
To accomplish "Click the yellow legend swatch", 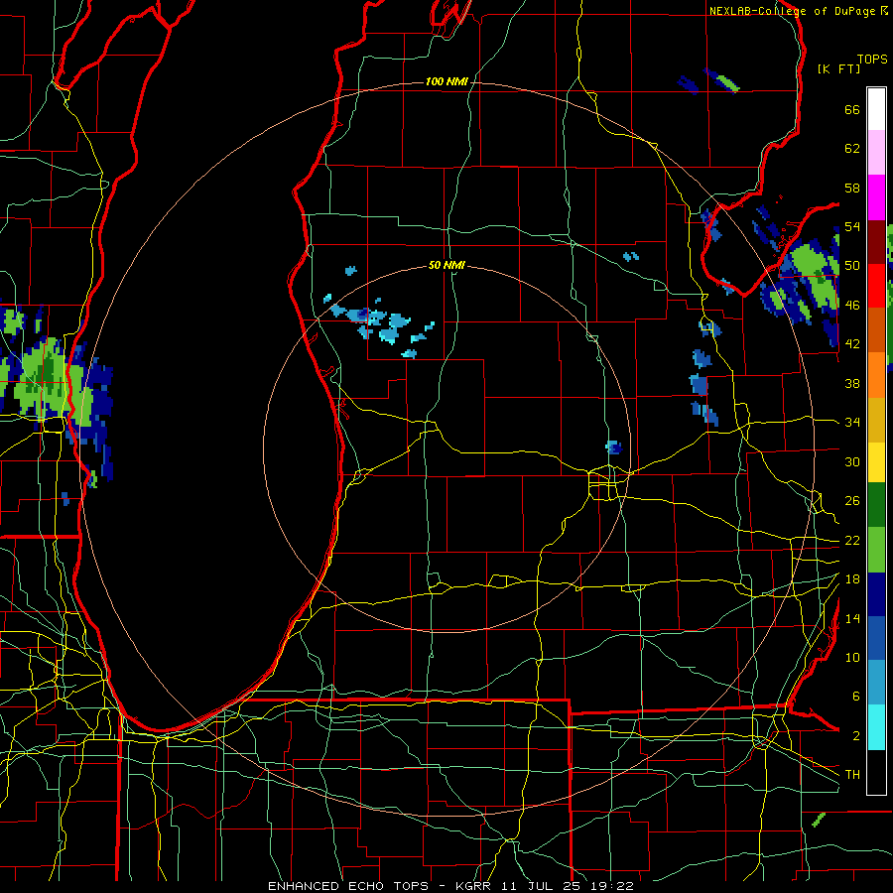I will click(876, 462).
